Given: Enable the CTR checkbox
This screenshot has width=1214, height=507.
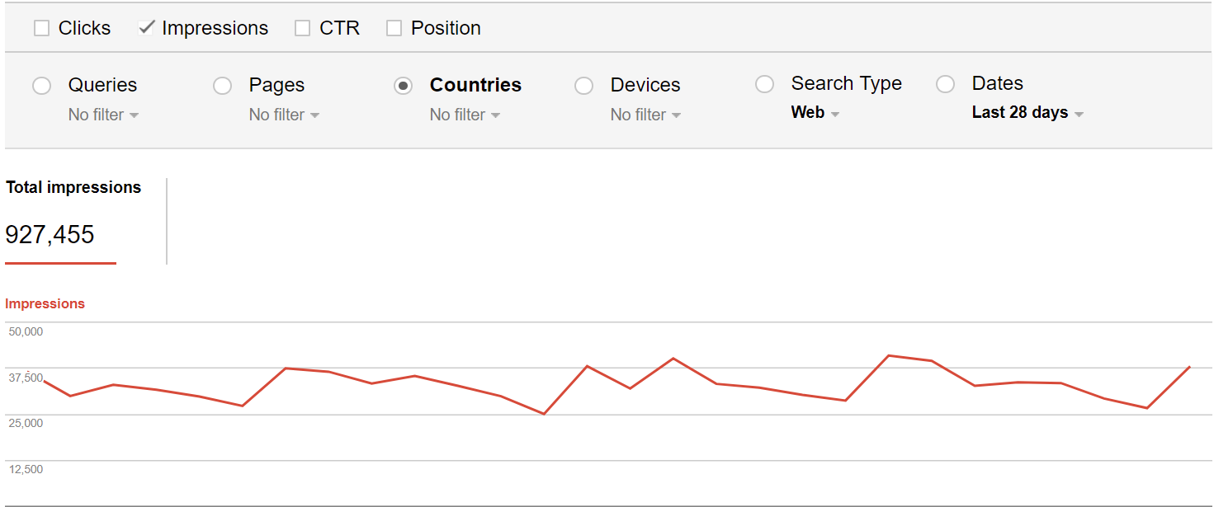Looking at the screenshot, I should point(302,28).
